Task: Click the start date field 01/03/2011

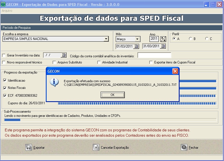Action: (125, 46)
